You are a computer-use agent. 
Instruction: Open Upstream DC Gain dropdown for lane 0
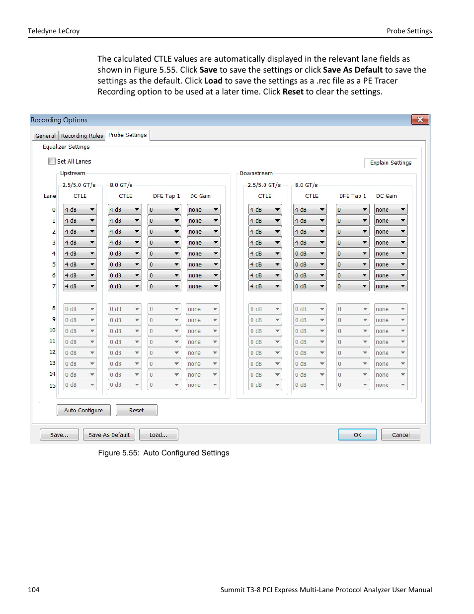(x=203, y=210)
